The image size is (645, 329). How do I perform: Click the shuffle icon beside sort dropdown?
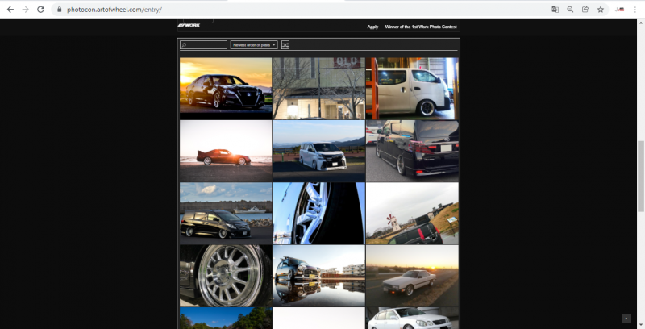[285, 45]
